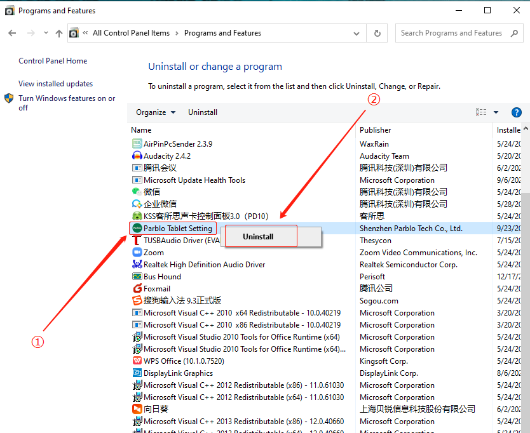
Task: Select the WPS Office (10.1.0.7520) entry
Action: pos(184,361)
